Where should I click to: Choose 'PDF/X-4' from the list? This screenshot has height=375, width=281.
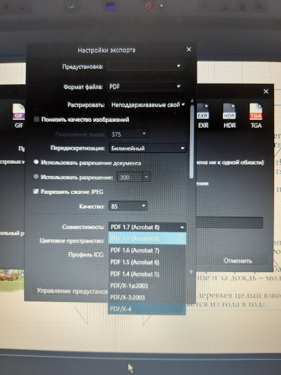(x=147, y=309)
